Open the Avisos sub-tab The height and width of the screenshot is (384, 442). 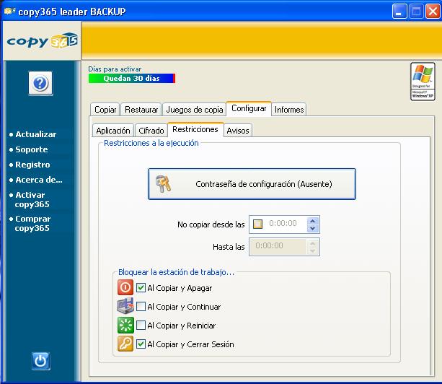pos(238,131)
